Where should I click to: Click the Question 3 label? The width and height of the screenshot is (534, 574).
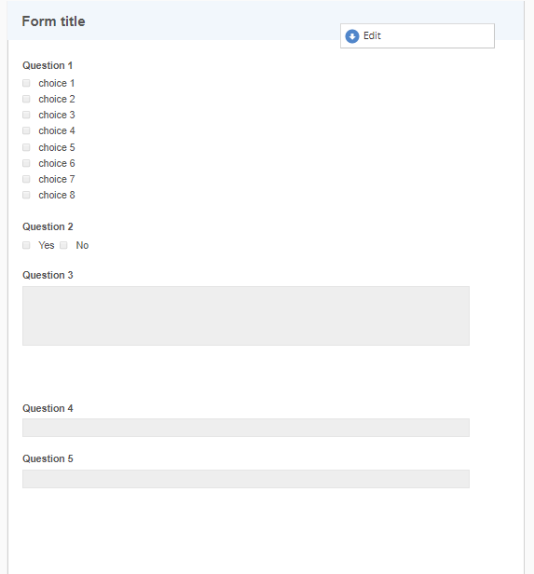point(48,275)
